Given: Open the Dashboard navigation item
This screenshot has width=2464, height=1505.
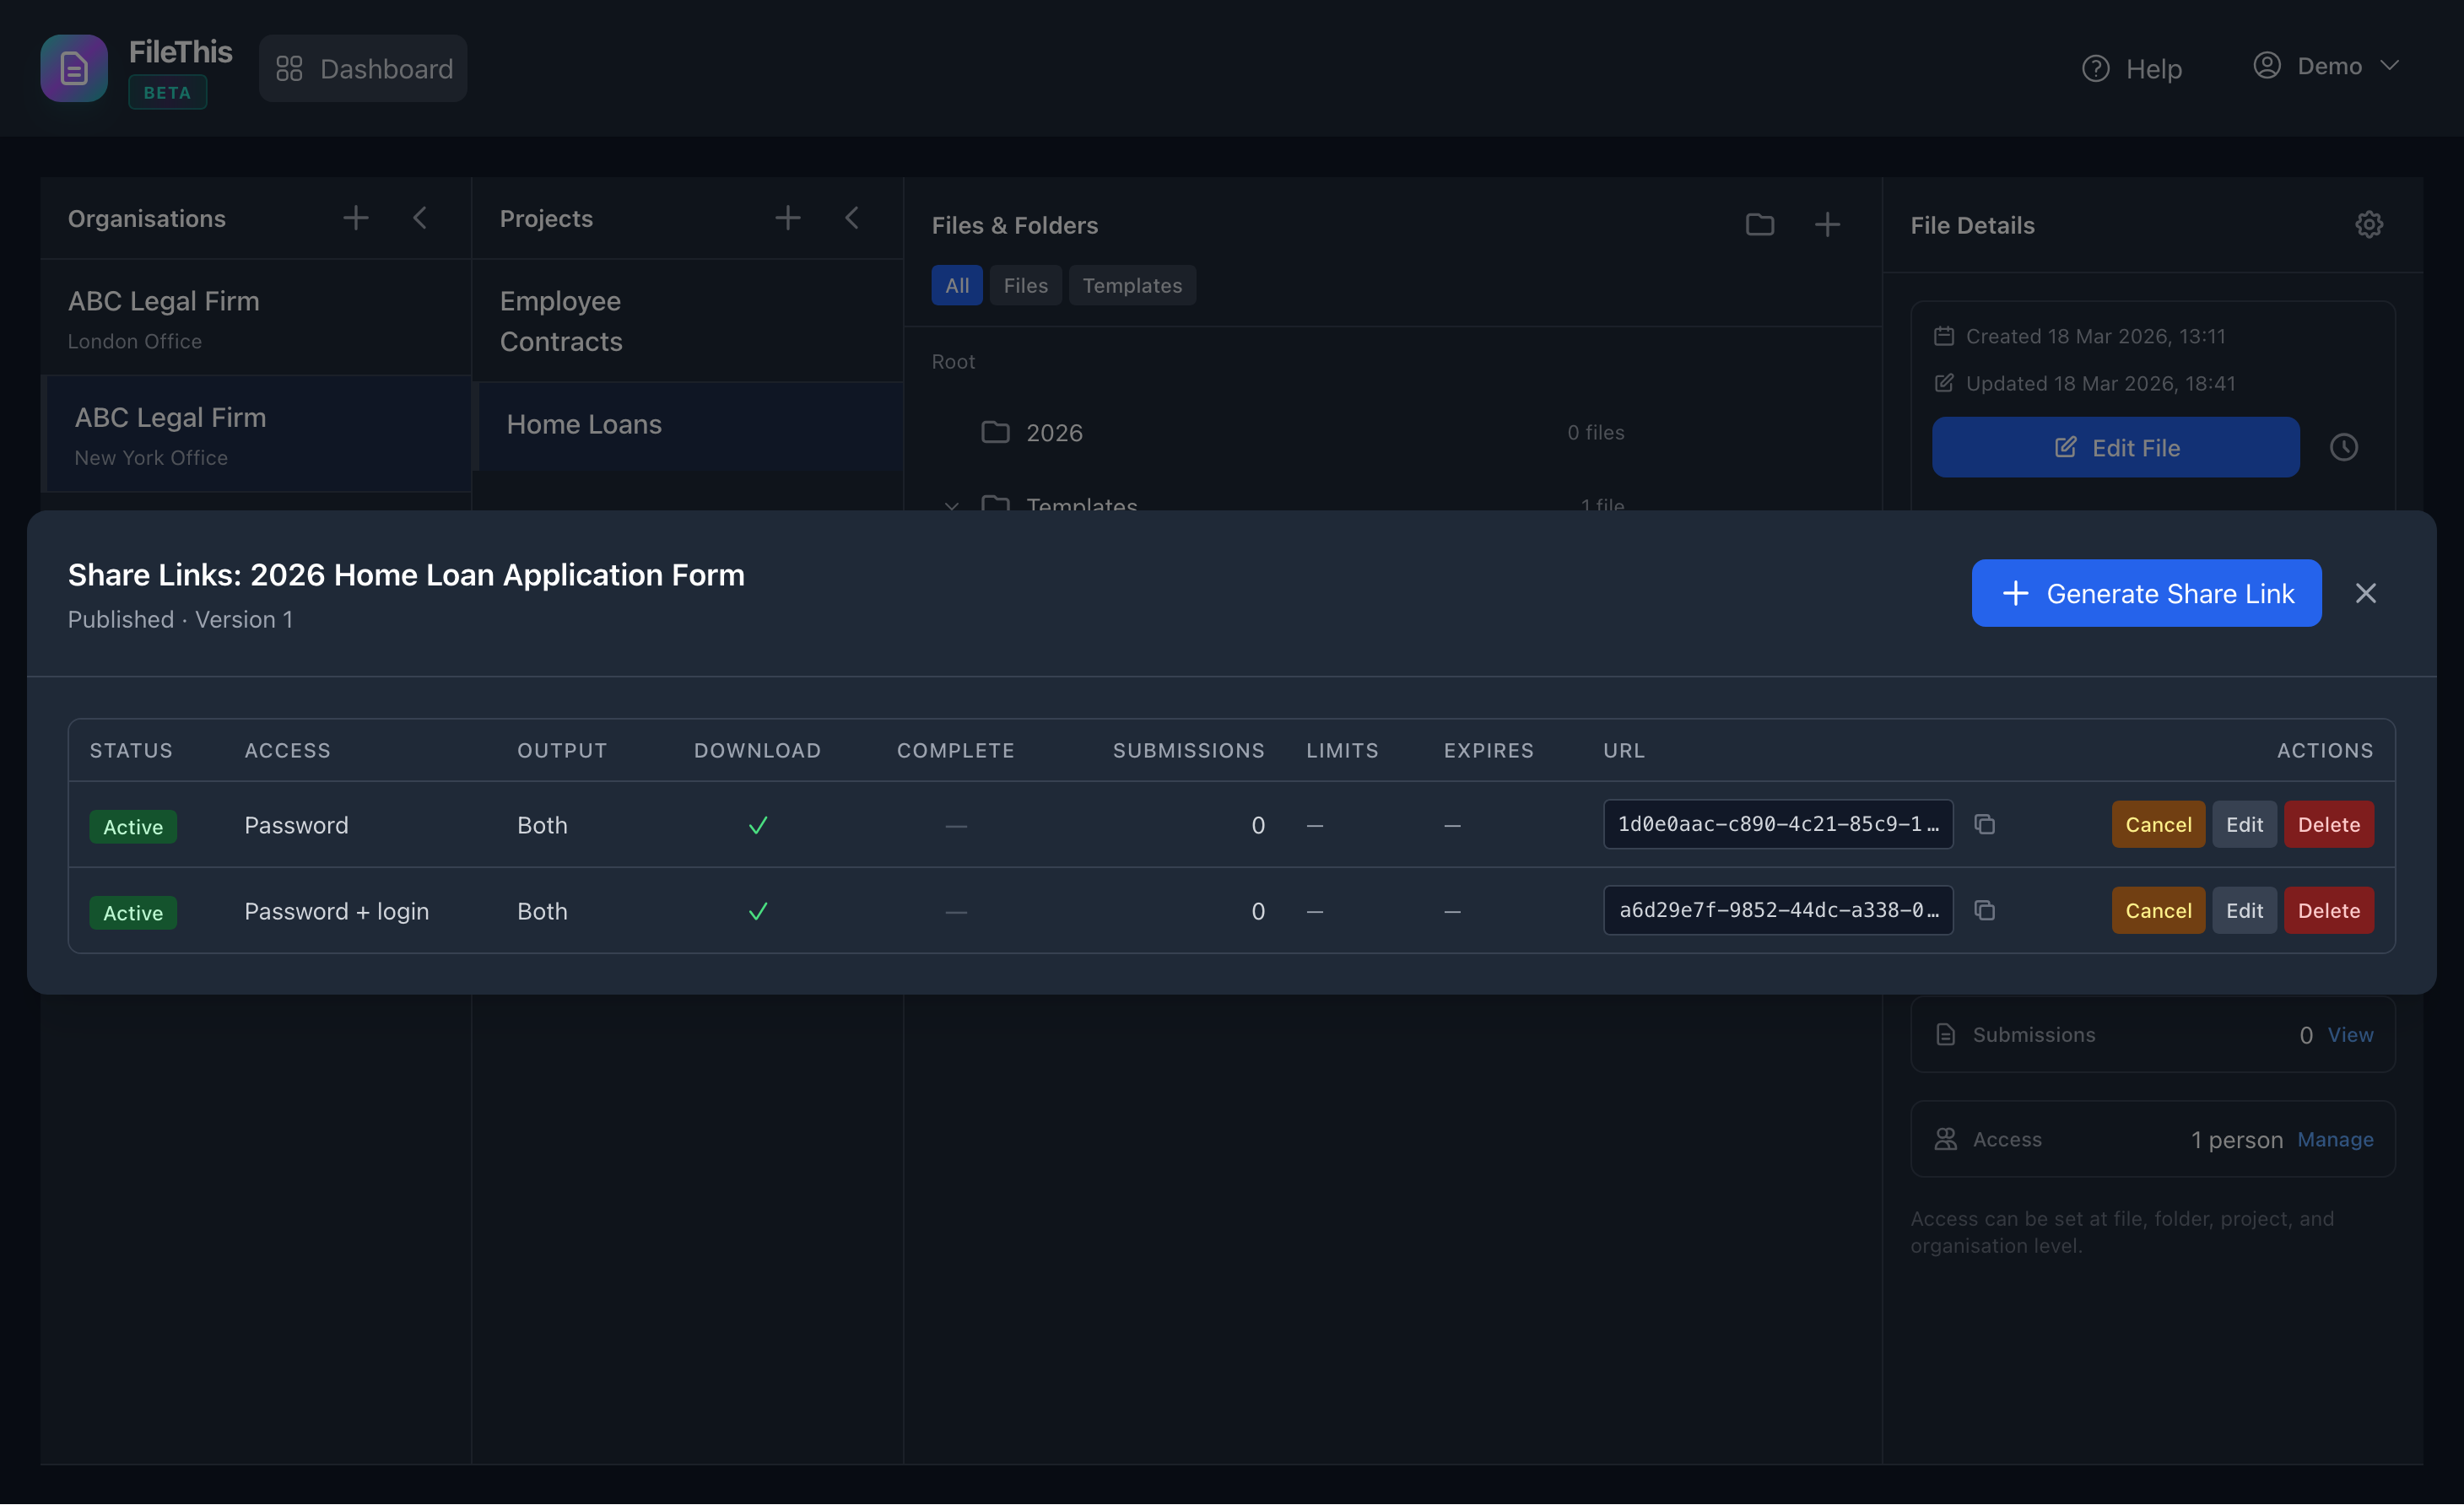Looking at the screenshot, I should (x=363, y=68).
